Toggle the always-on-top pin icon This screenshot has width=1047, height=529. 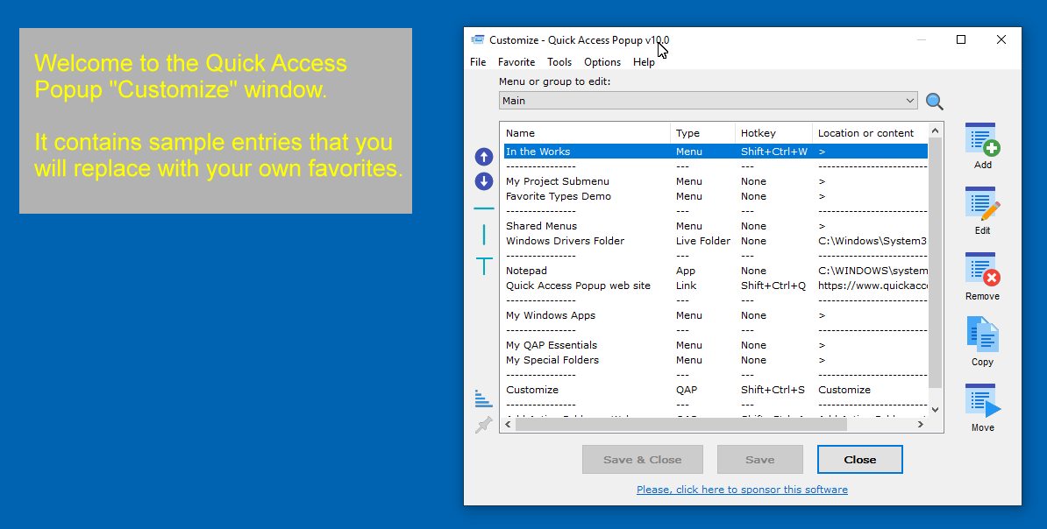pos(483,425)
